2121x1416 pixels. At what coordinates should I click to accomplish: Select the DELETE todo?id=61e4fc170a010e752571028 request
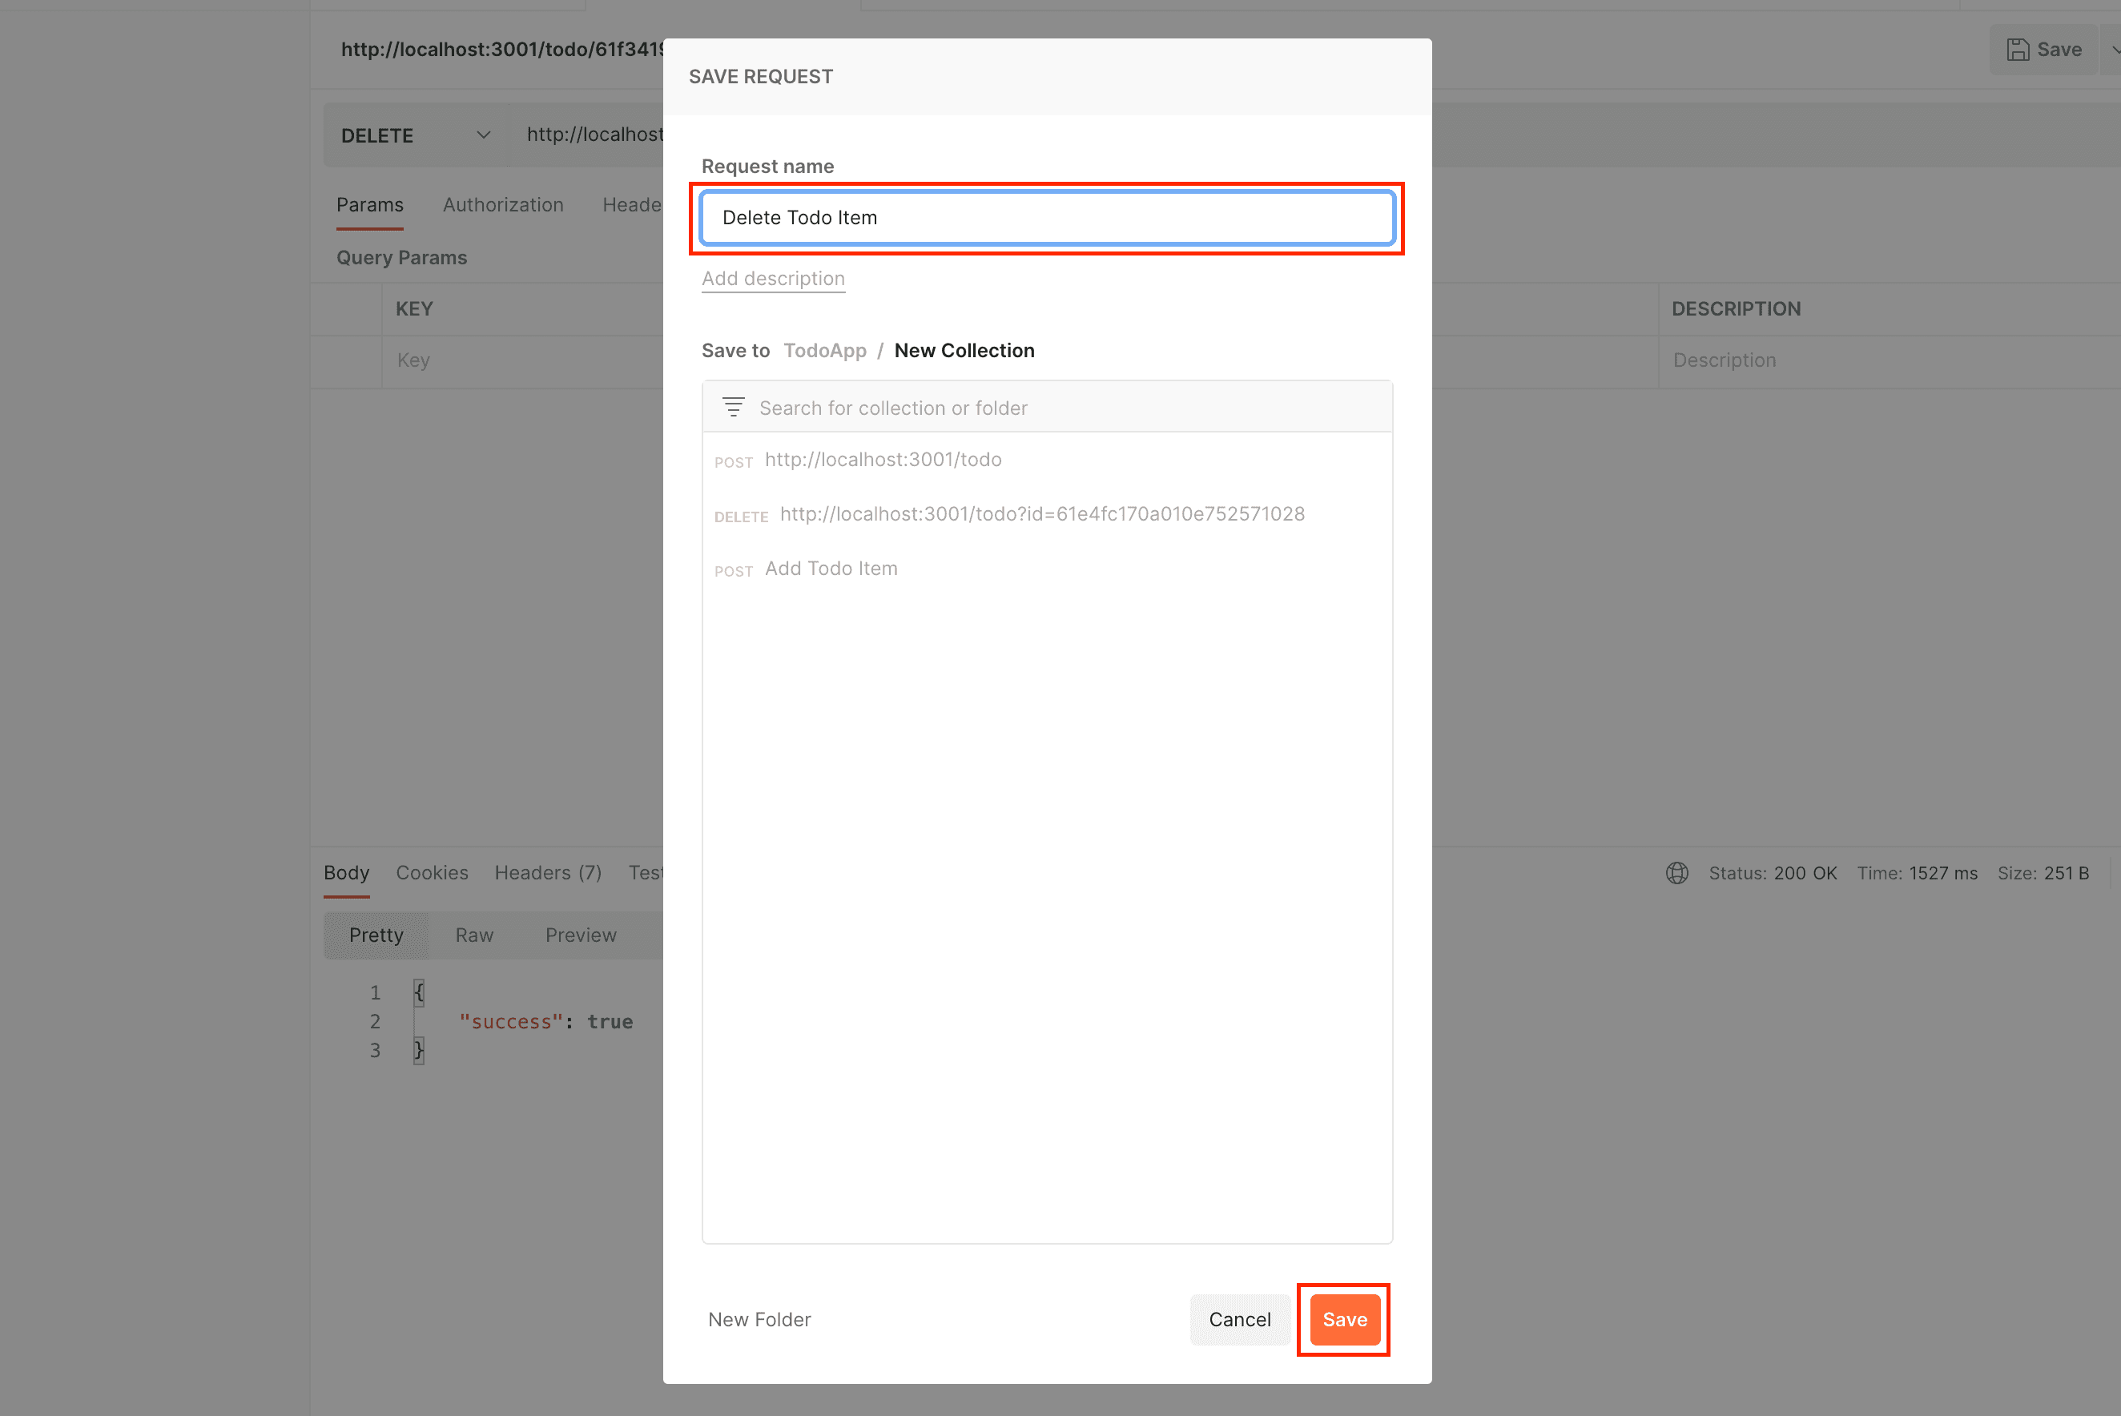pyautogui.click(x=1048, y=514)
